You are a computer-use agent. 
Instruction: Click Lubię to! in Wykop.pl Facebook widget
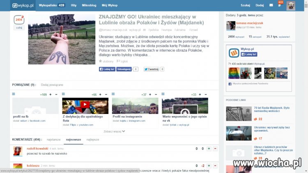(x=249, y=55)
